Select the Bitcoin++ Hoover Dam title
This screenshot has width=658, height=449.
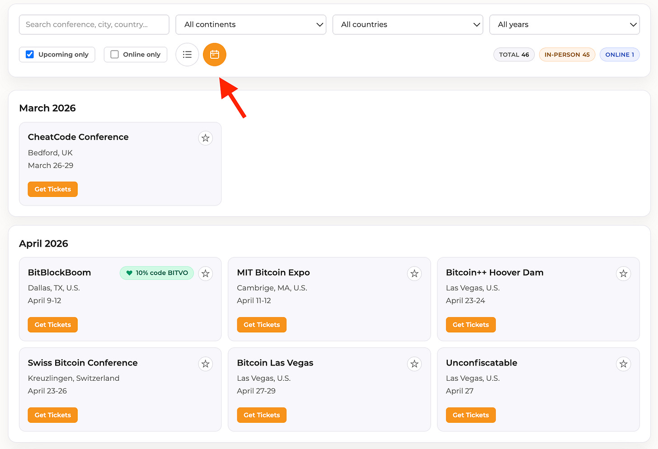[x=495, y=272]
